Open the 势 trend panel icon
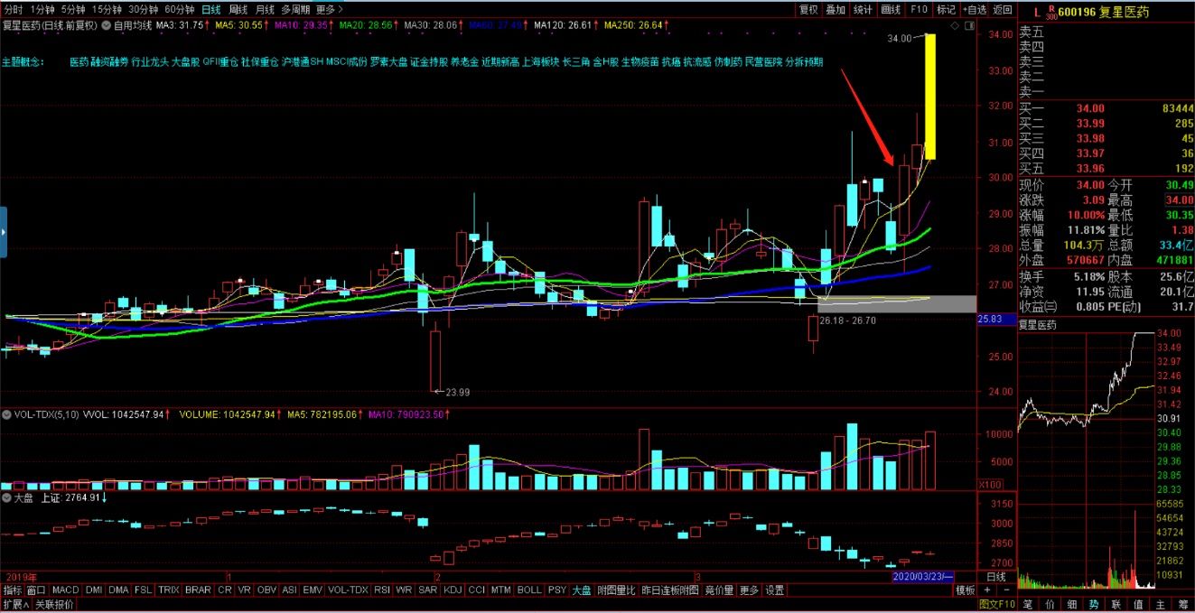 [x=1094, y=604]
